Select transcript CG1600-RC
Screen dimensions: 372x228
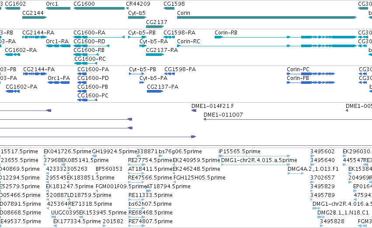86,63
